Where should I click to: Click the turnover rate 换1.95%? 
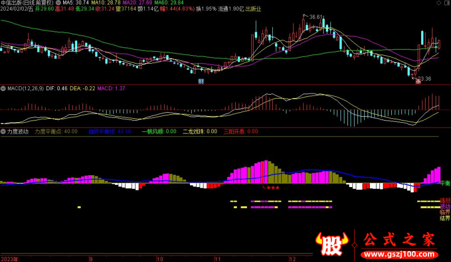[x=206, y=9]
